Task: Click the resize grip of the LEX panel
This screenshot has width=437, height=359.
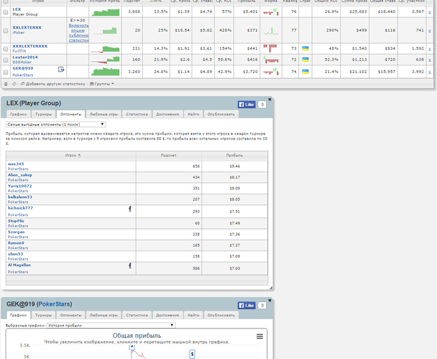Action: (x=270, y=288)
